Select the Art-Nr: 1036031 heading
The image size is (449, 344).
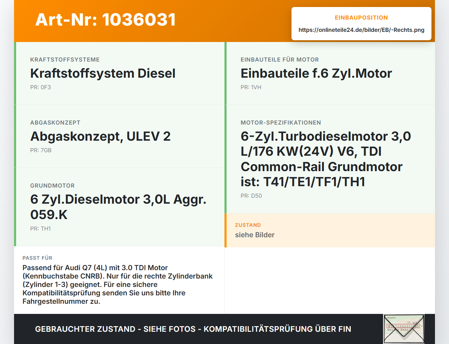[106, 20]
